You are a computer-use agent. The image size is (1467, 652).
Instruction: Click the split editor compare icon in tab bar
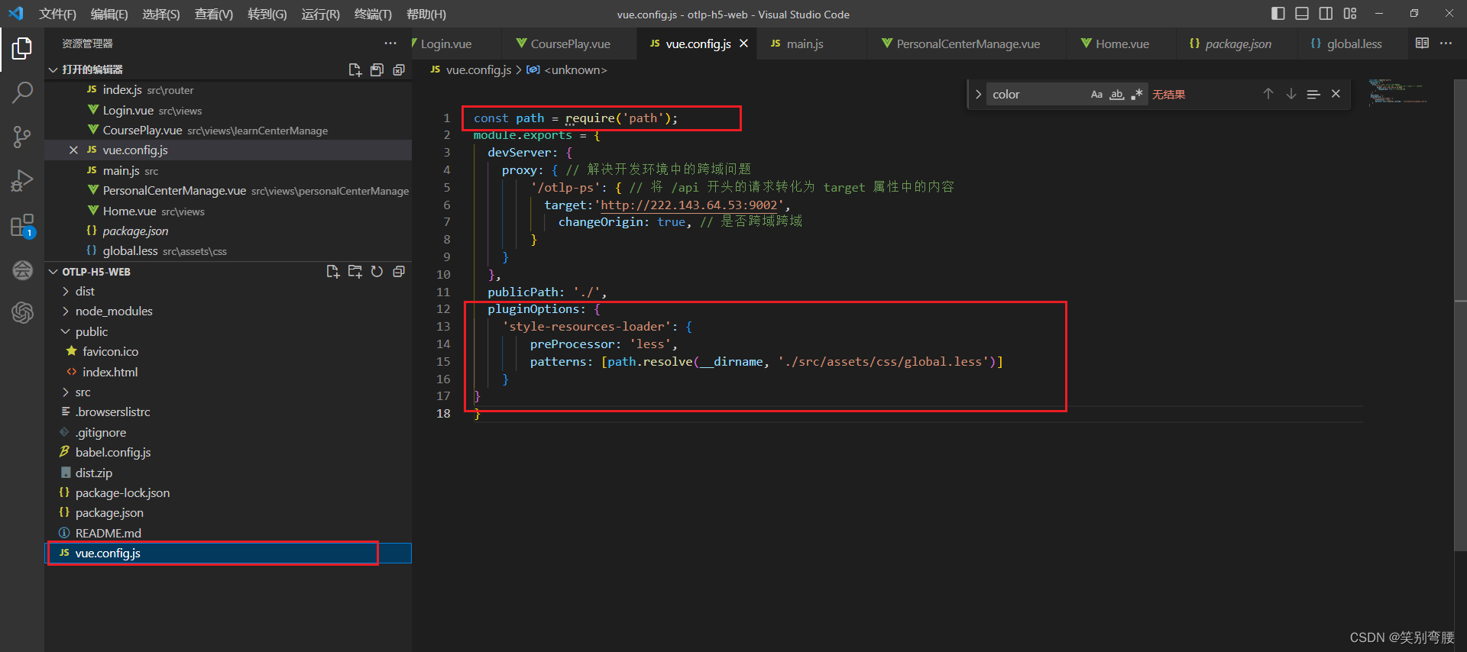pyautogui.click(x=1422, y=44)
